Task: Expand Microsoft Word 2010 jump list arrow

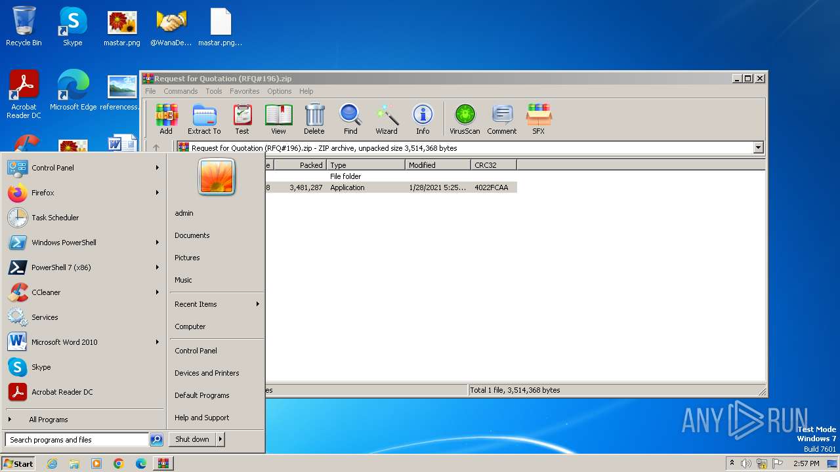Action: (x=157, y=342)
